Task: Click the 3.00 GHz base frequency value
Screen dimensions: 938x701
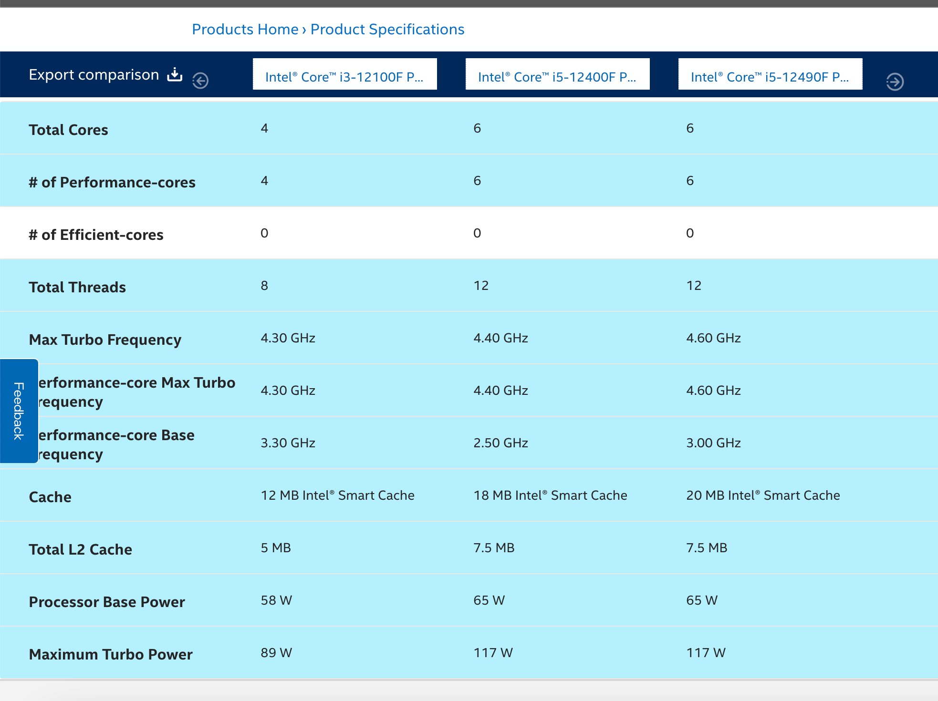Action: click(x=714, y=443)
